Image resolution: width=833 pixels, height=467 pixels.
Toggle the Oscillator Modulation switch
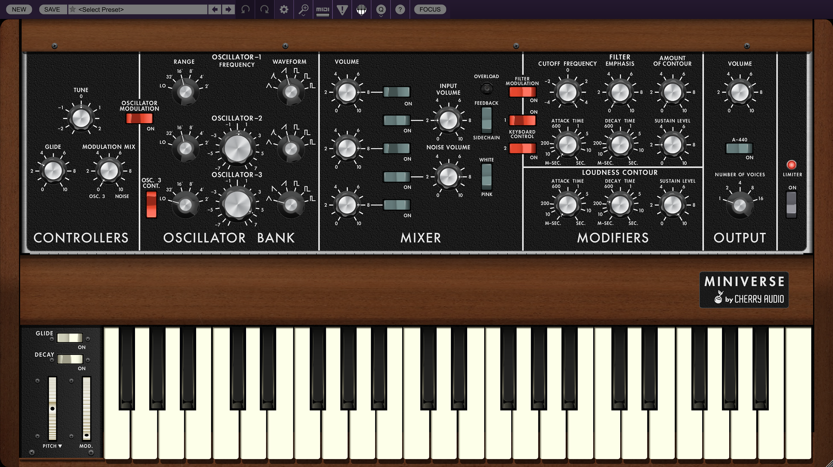tap(139, 118)
